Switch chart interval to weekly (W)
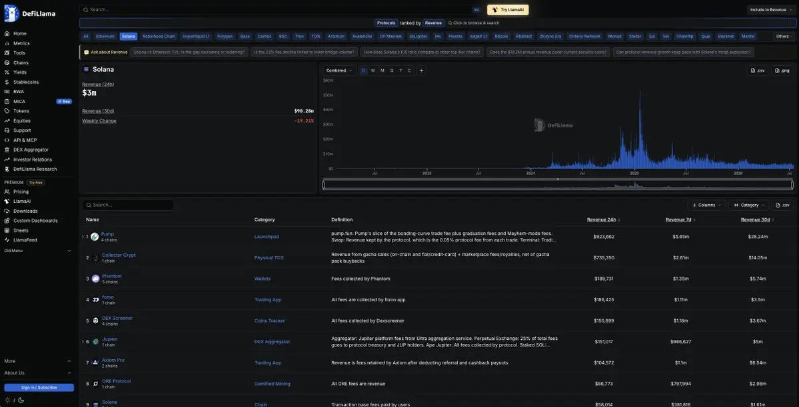 coord(373,70)
